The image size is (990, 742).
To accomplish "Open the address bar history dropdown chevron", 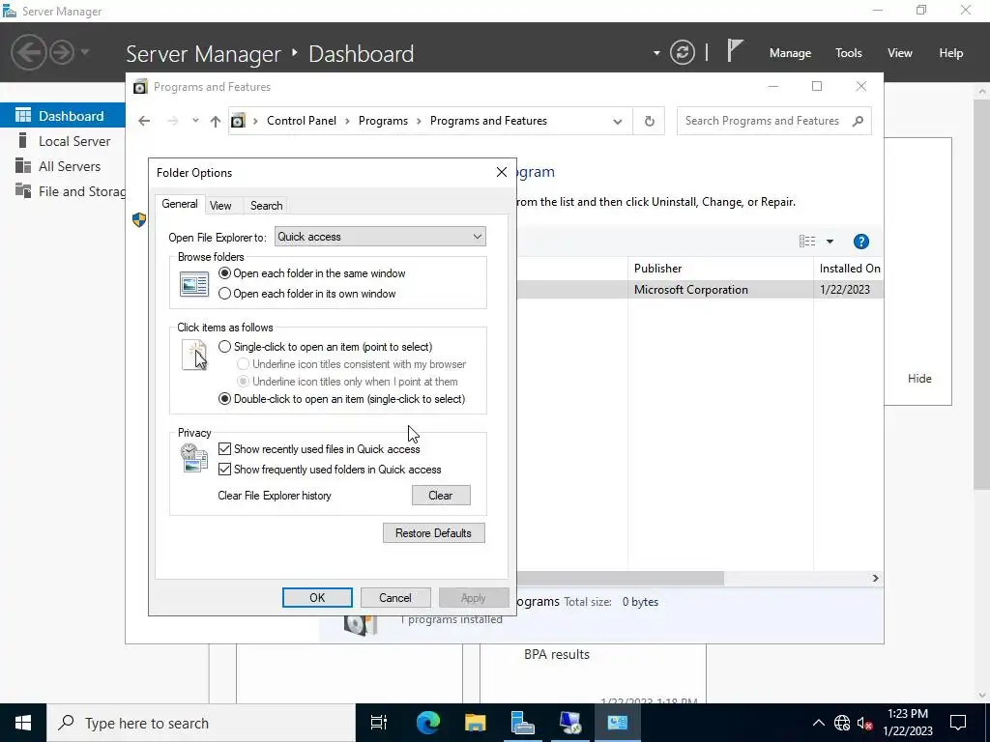I will 618,121.
